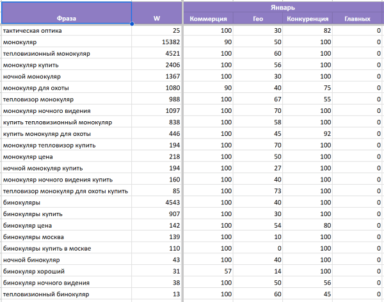384x302 pixels.
Task: Select the cell 'тепловизионный бинокуляр'
Action: click(x=67, y=294)
